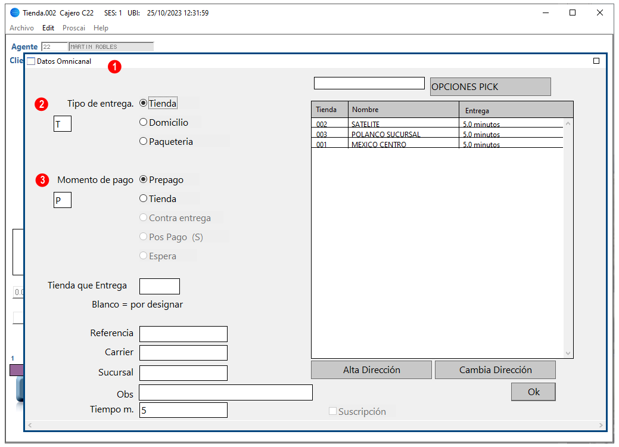
Task: Click the OPCIONES PICK button
Action: coord(490,86)
